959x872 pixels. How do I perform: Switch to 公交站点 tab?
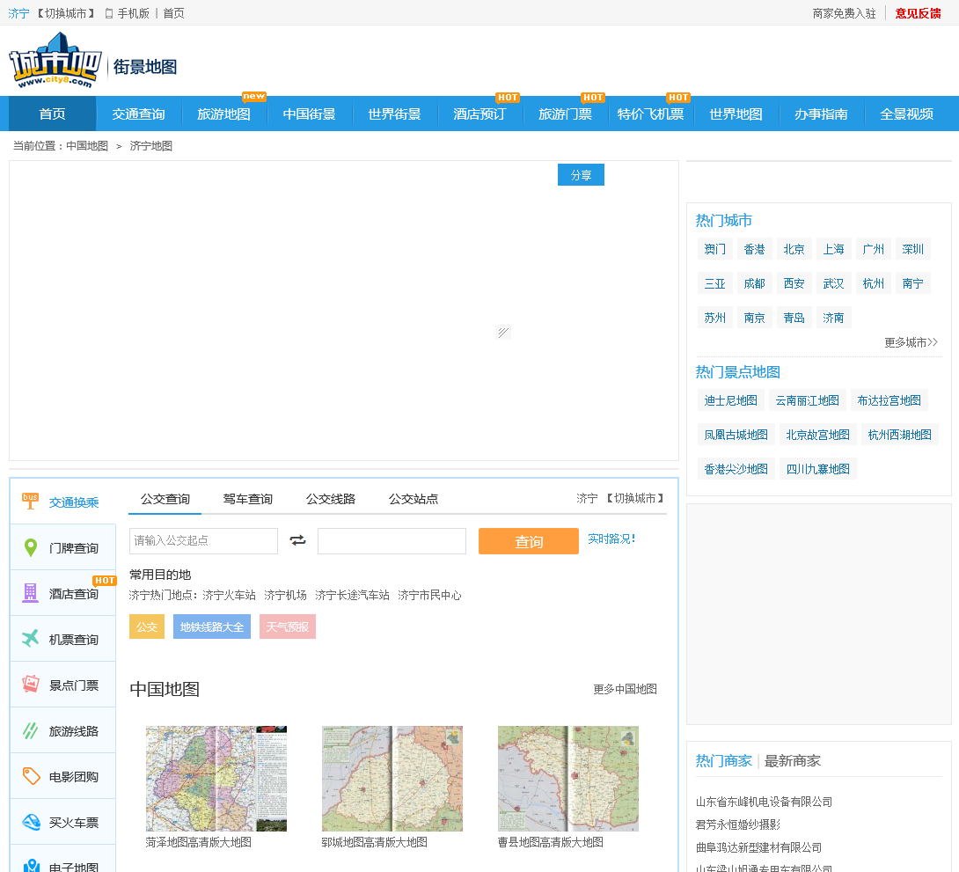tap(414, 499)
